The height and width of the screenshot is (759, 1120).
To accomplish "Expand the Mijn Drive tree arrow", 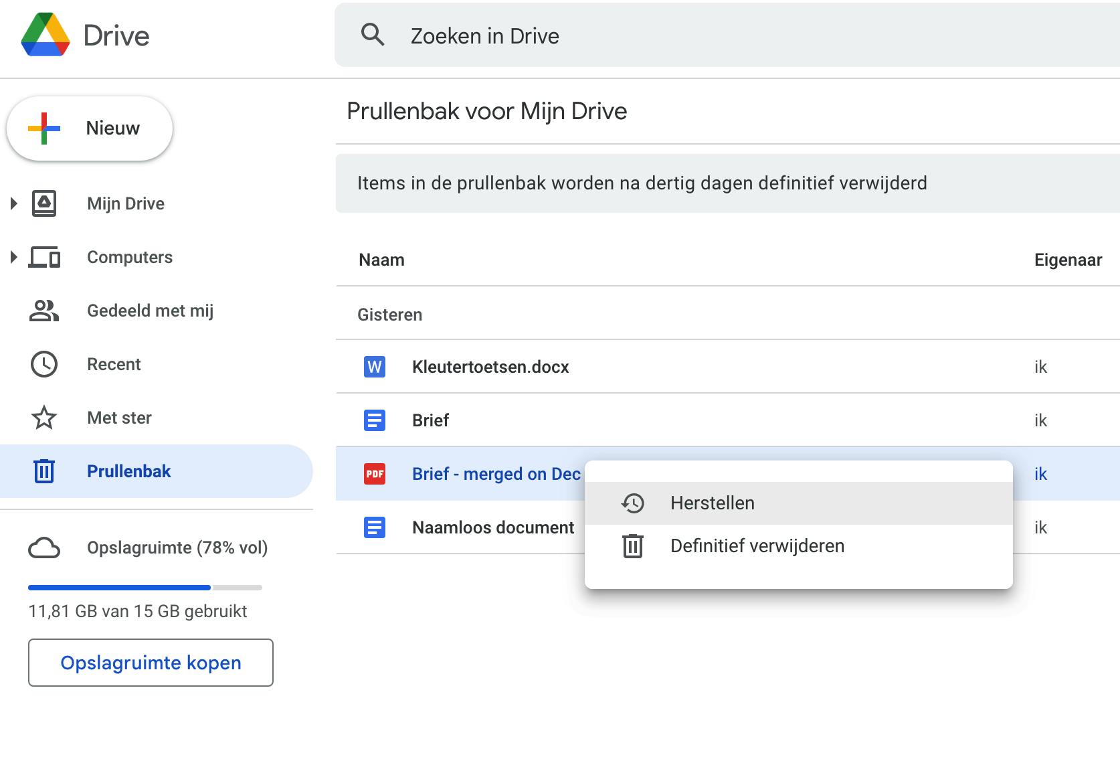I will pyautogui.click(x=13, y=203).
